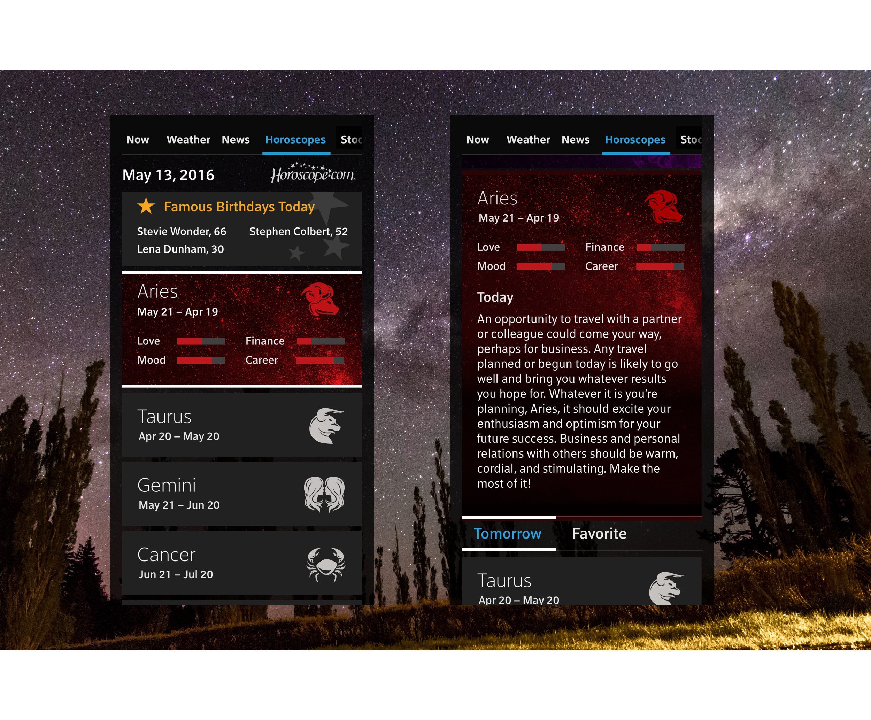Viewport: 871px width, 720px height.
Task: Open the News tab in left panel
Action: pos(236,139)
